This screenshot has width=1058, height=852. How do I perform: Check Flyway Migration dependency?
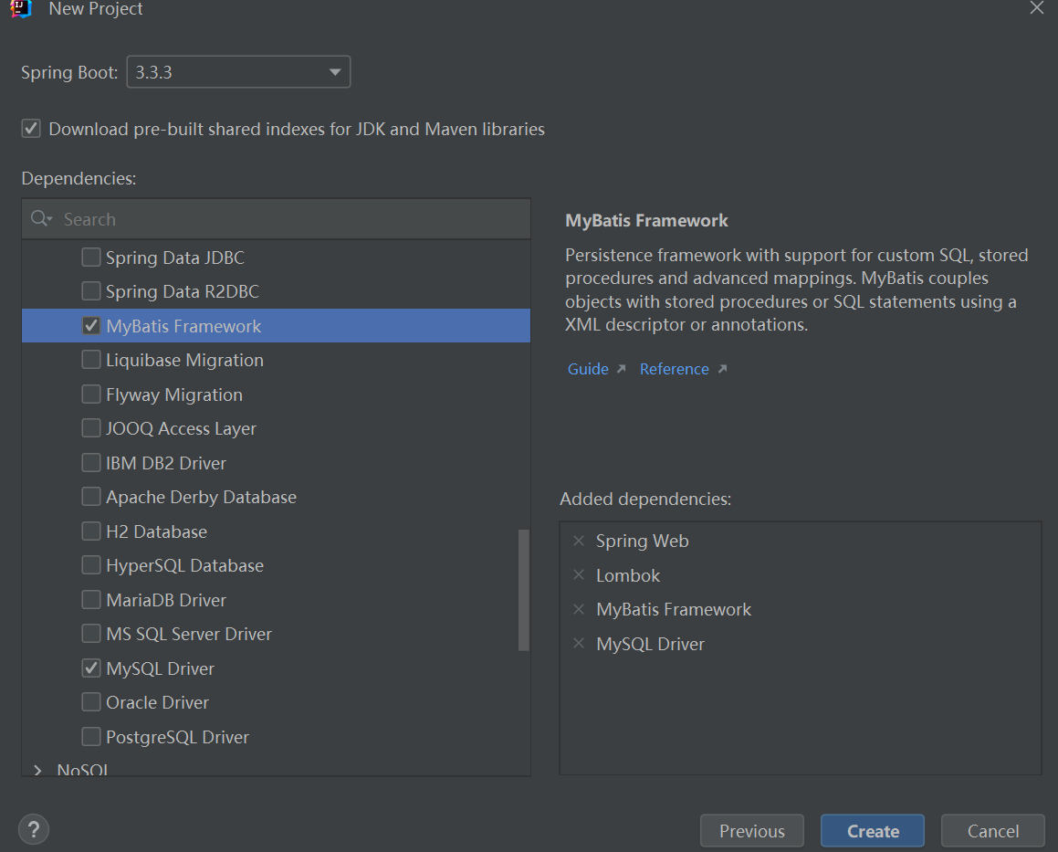pyautogui.click(x=91, y=394)
